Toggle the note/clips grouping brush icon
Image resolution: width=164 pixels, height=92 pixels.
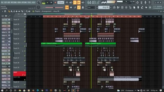75,7
